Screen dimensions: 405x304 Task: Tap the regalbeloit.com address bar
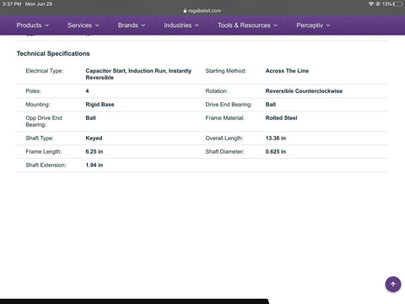coord(202,11)
